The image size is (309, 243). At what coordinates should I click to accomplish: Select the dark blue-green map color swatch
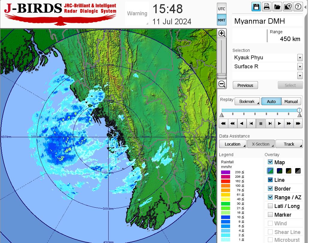point(280,171)
